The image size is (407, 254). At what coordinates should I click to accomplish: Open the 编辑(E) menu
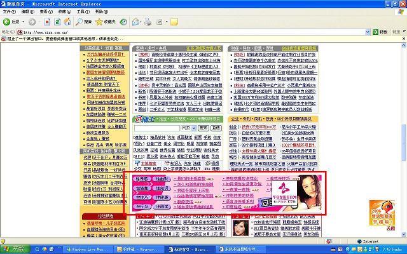pyautogui.click(x=28, y=11)
